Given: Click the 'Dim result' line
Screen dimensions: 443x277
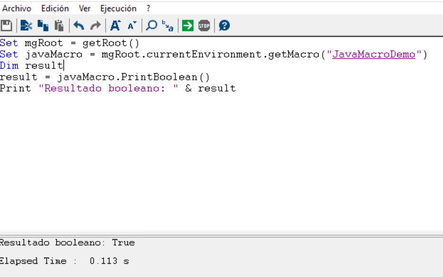Looking at the screenshot, I should point(32,66).
